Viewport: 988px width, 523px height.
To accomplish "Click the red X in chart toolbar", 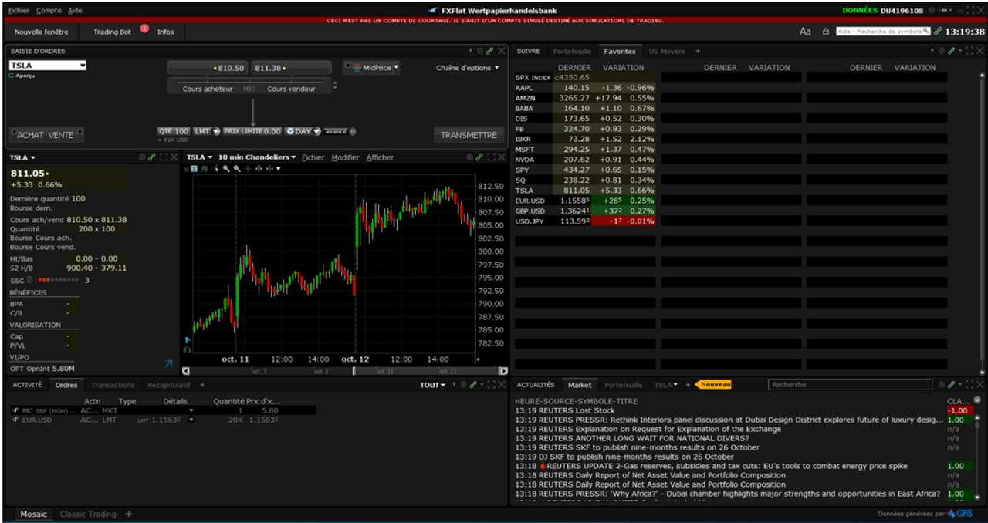I will click(x=186, y=168).
